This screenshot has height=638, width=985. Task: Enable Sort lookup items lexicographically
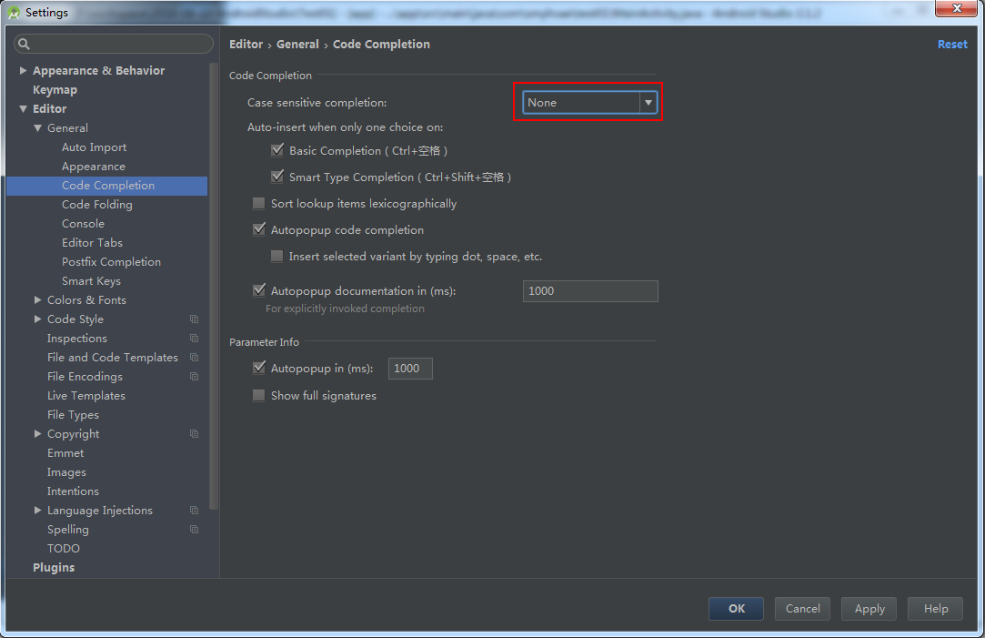pos(259,203)
